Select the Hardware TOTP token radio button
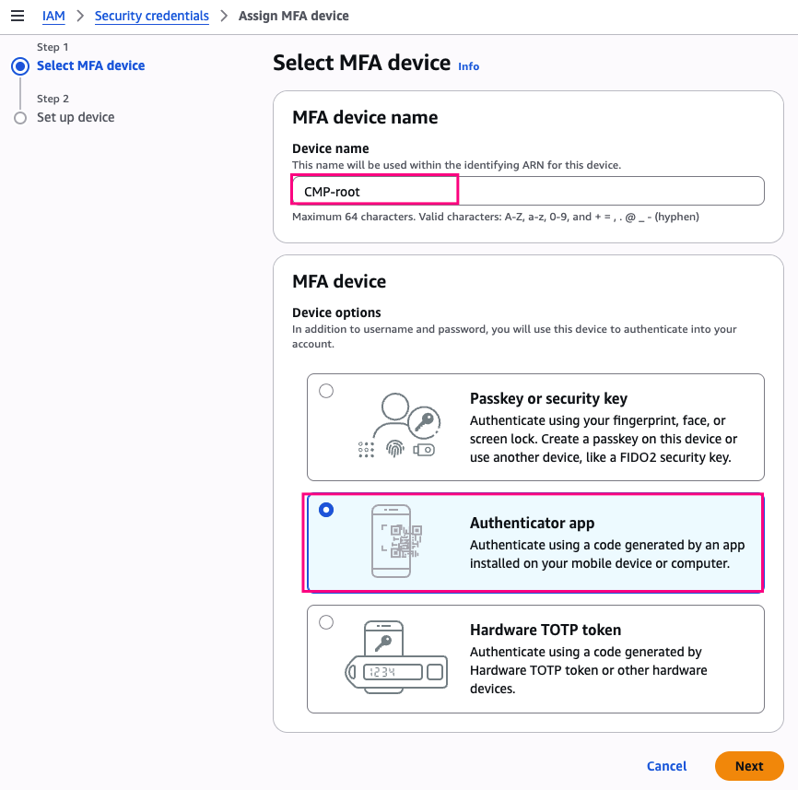The image size is (798, 790). [326, 622]
